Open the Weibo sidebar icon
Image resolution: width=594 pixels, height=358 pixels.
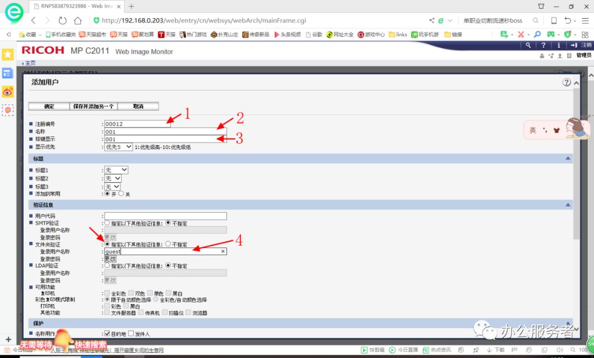(8, 92)
